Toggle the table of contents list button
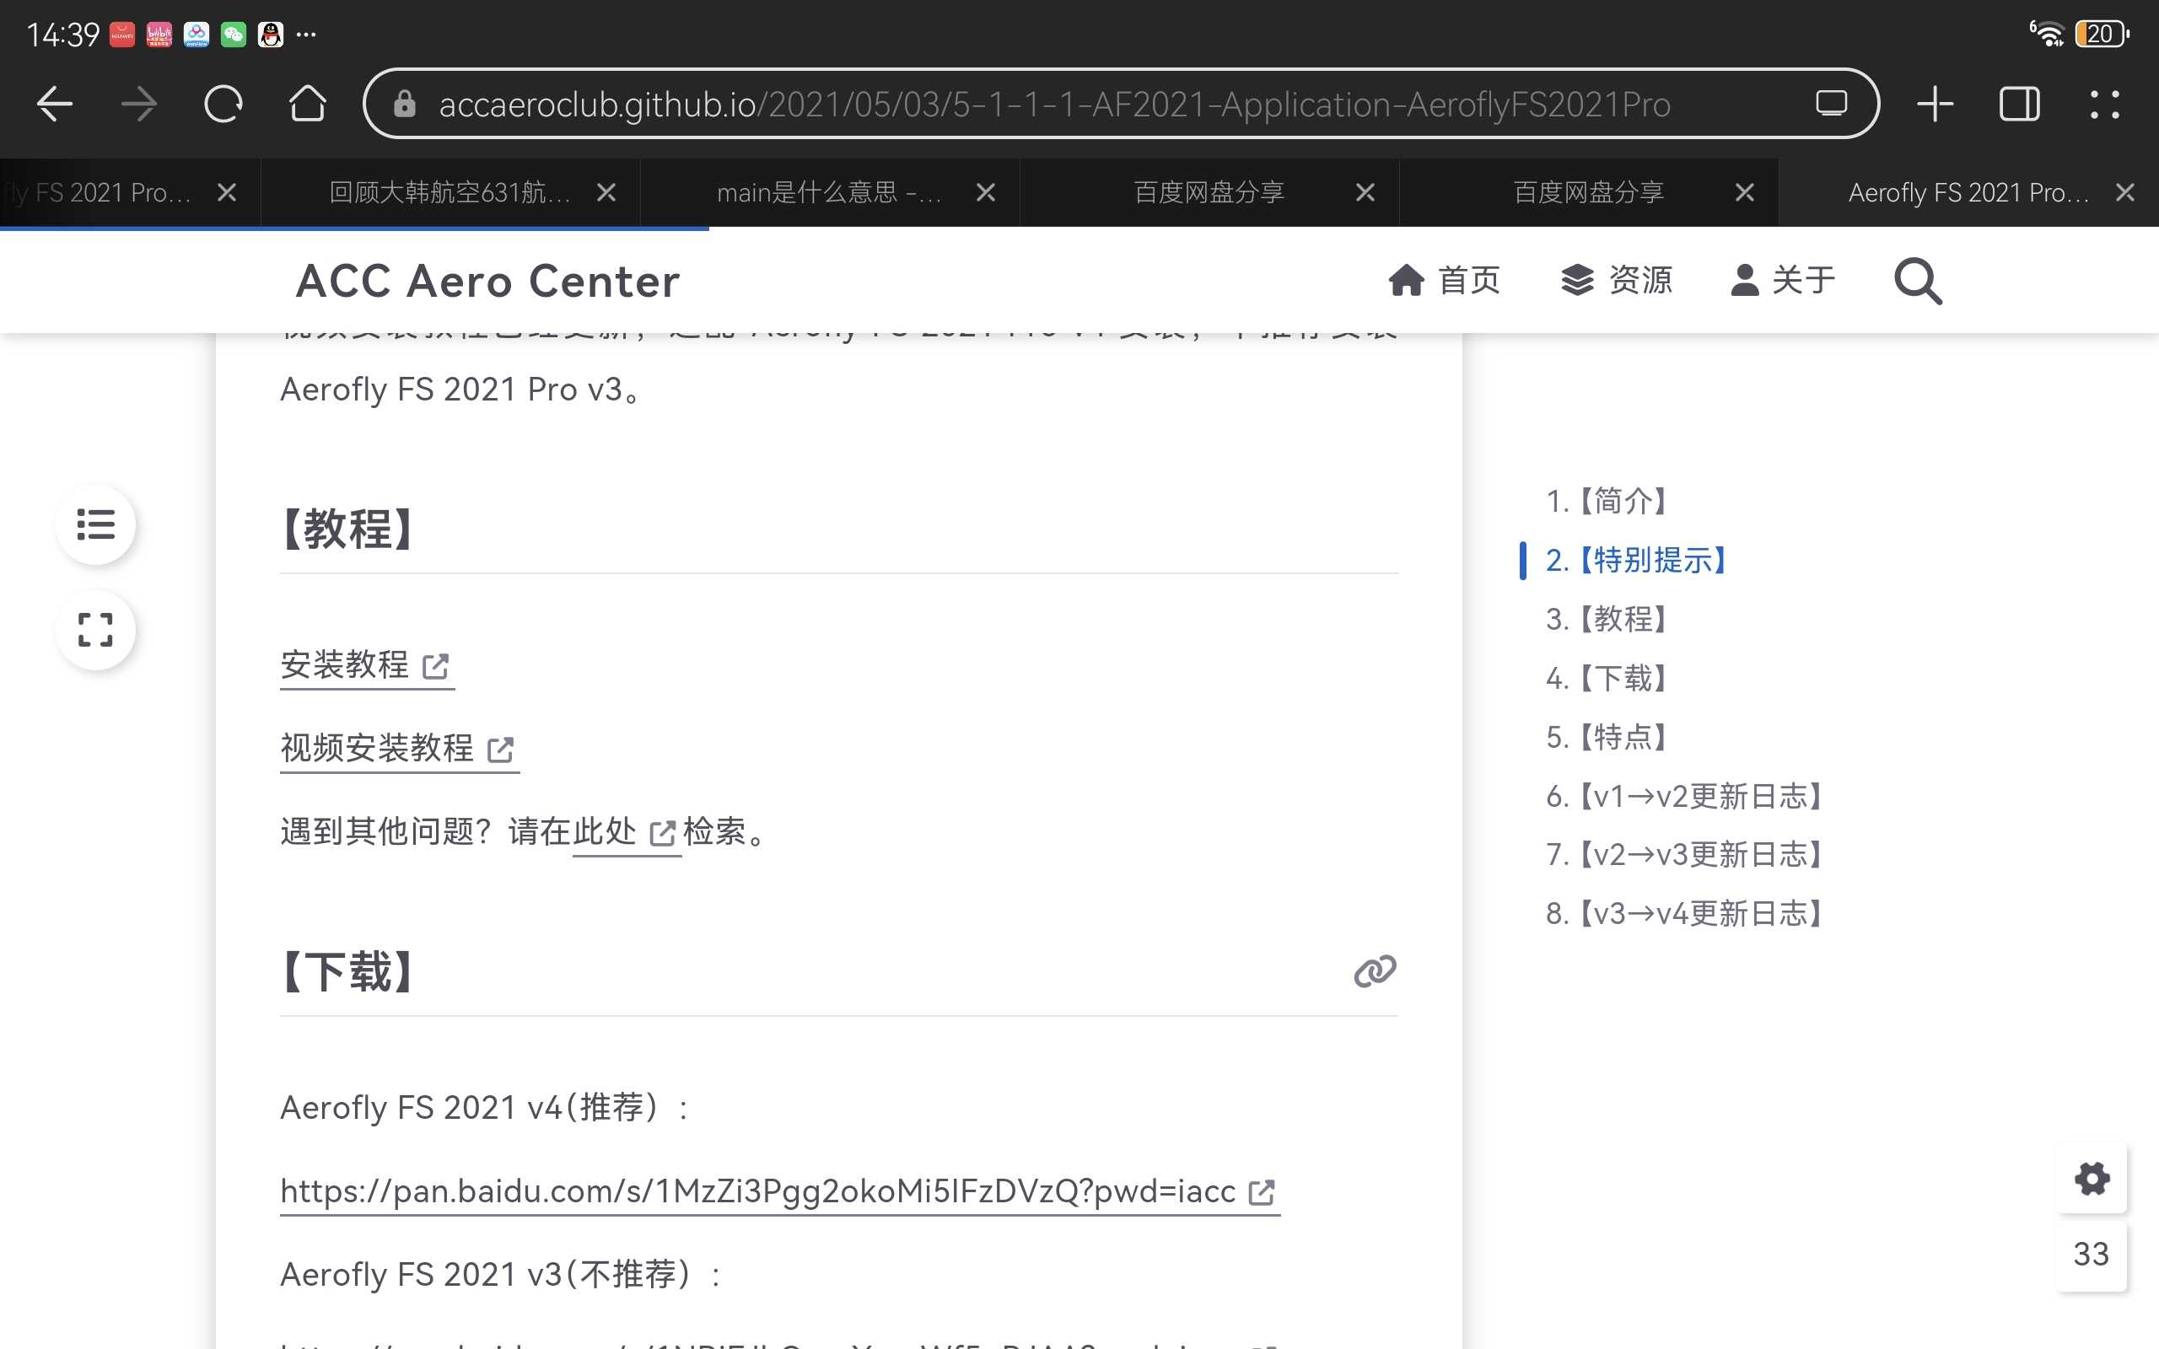Viewport: 2159px width, 1349px height. point(95,524)
